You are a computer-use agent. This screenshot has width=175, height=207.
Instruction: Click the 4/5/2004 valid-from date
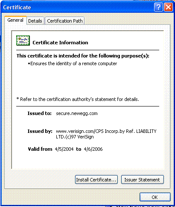click(64, 149)
